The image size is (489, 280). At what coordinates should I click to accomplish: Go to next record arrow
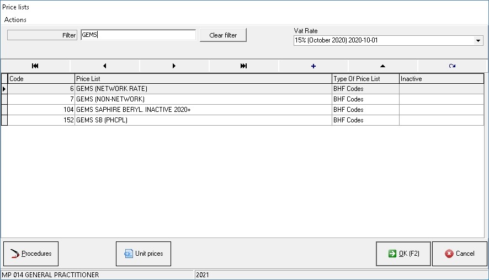point(174,66)
